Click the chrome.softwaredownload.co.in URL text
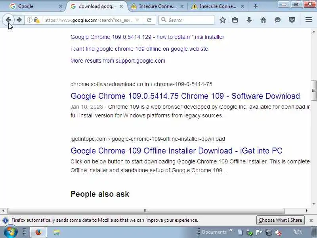The height and width of the screenshot is (238, 317). coord(141,84)
